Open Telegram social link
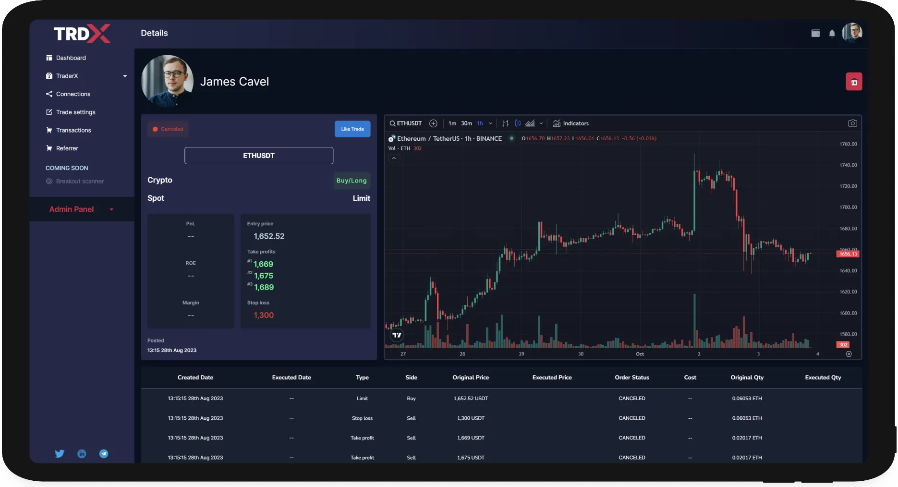Image resolution: width=898 pixels, height=487 pixels. click(x=104, y=453)
